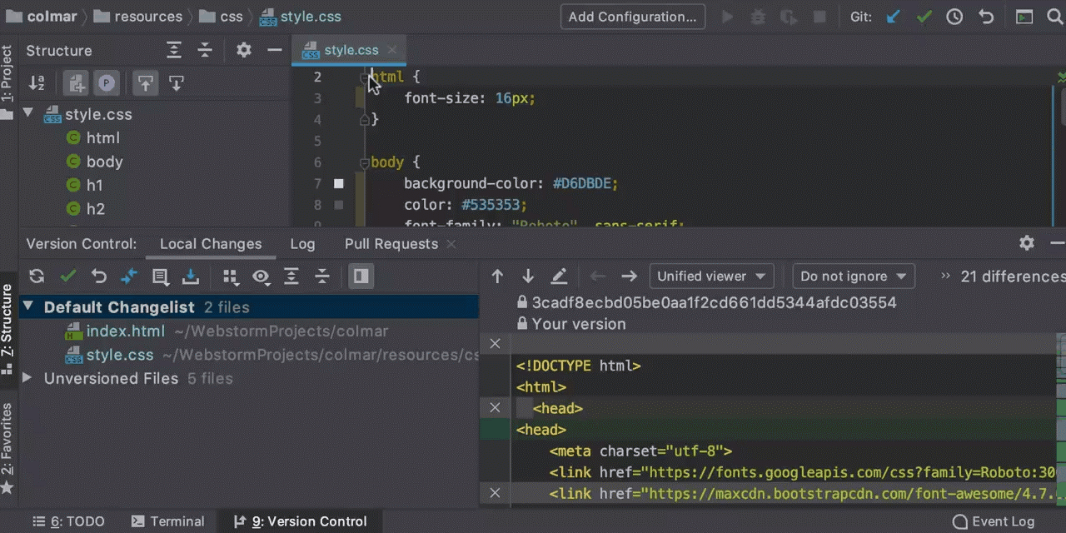Open the Terminal tool window
The width and height of the screenshot is (1066, 533).
pos(167,521)
